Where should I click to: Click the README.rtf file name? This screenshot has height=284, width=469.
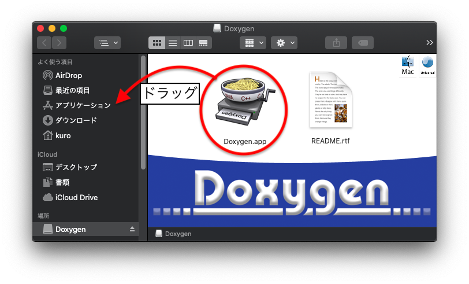point(330,141)
